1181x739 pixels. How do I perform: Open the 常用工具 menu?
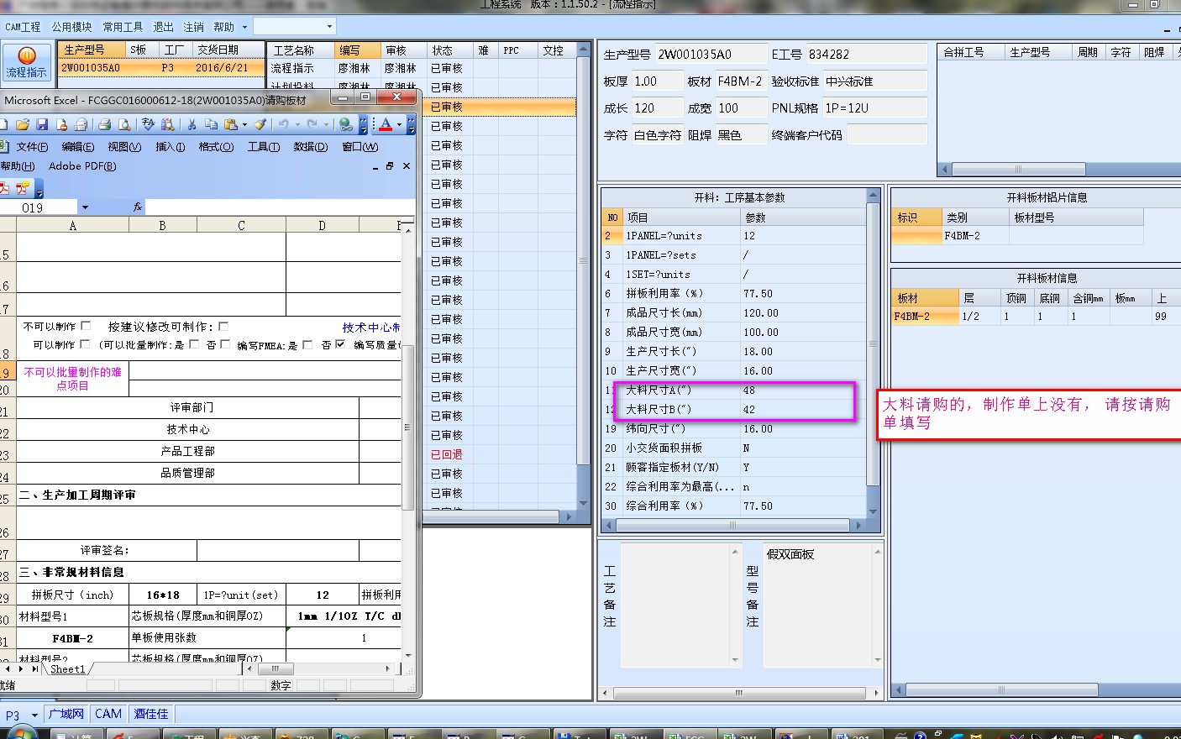point(123,27)
